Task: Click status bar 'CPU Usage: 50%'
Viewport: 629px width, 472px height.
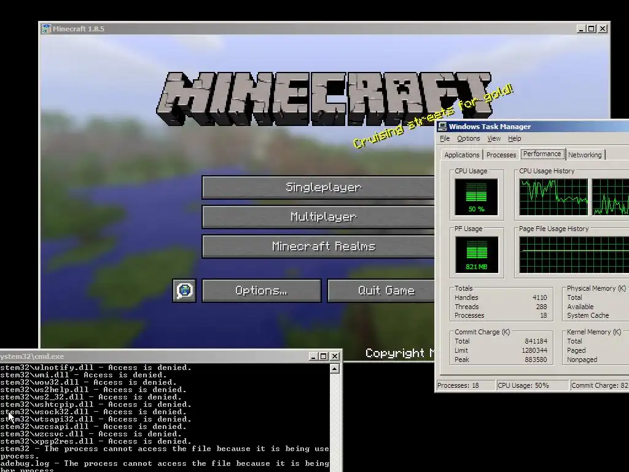Action: (x=533, y=385)
